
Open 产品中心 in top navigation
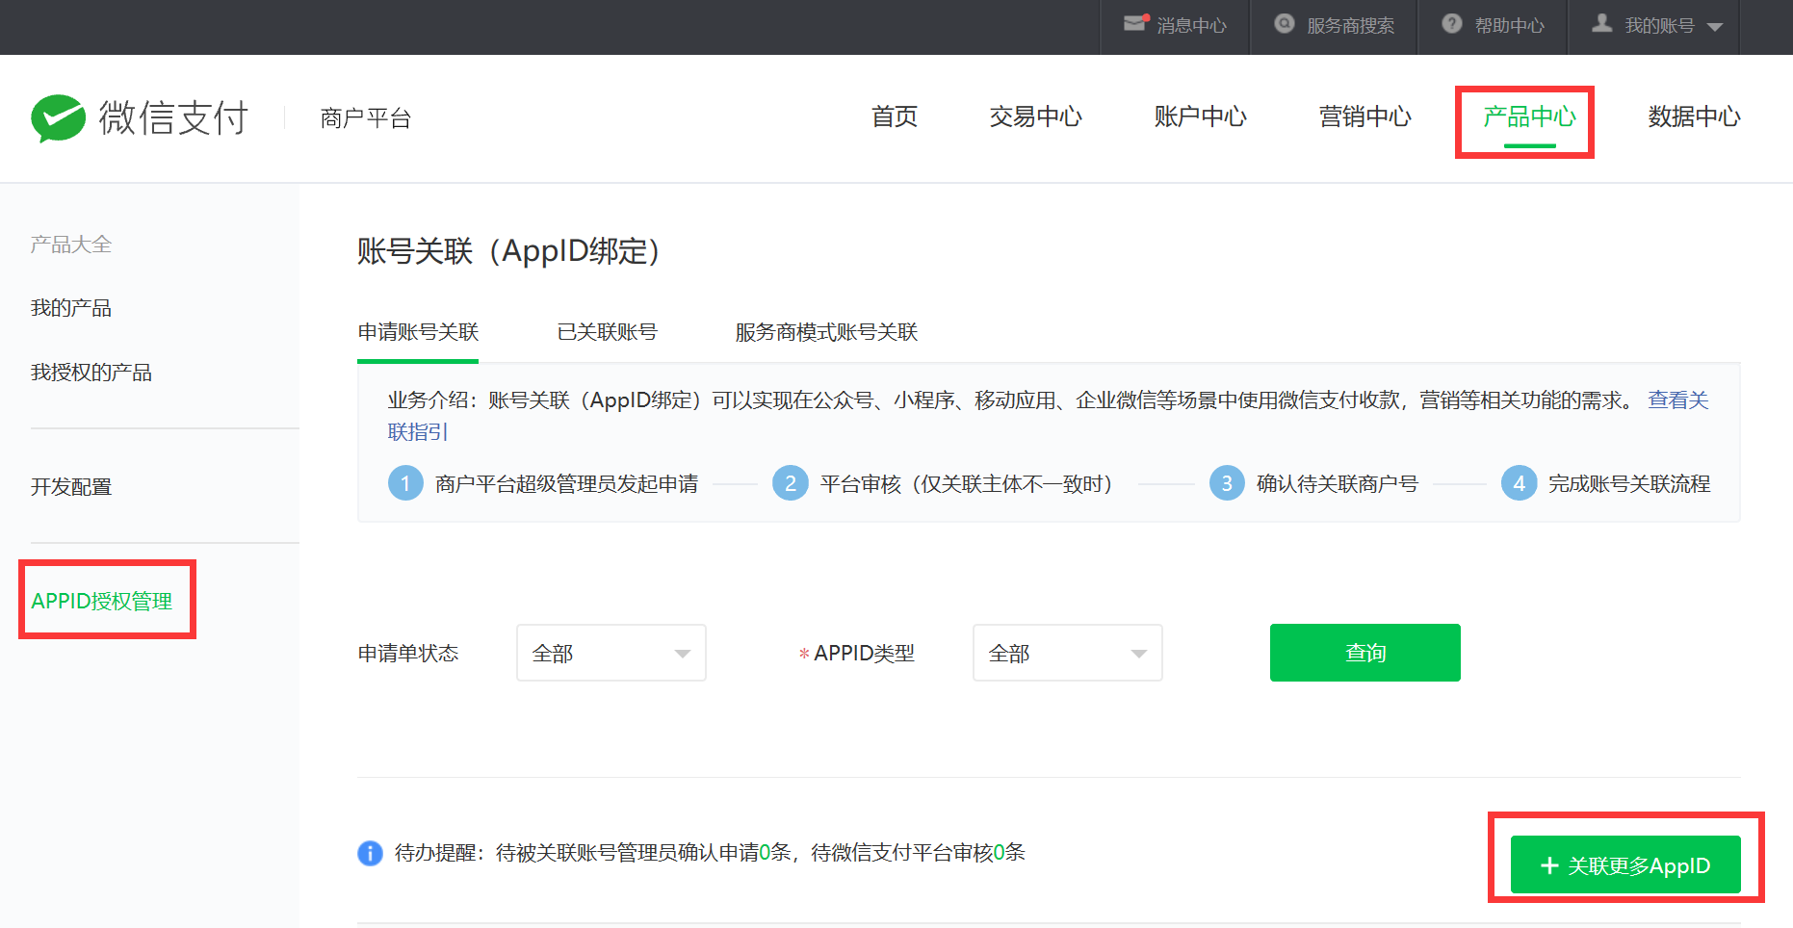point(1529,117)
